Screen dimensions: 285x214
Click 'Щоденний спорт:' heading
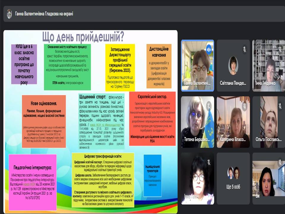pyautogui.click(x=93, y=97)
